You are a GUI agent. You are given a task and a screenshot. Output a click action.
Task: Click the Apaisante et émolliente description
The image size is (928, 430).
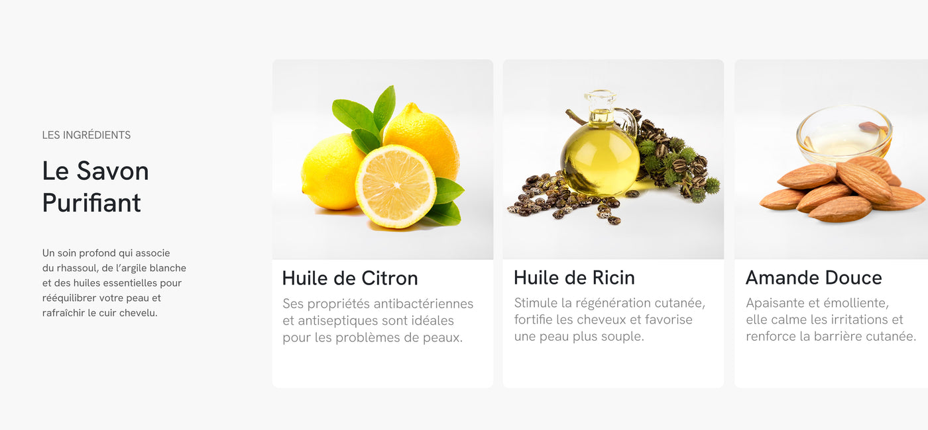point(831,320)
